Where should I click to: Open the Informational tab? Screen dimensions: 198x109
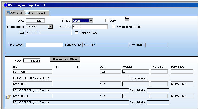pyautogui.click(x=37, y=13)
